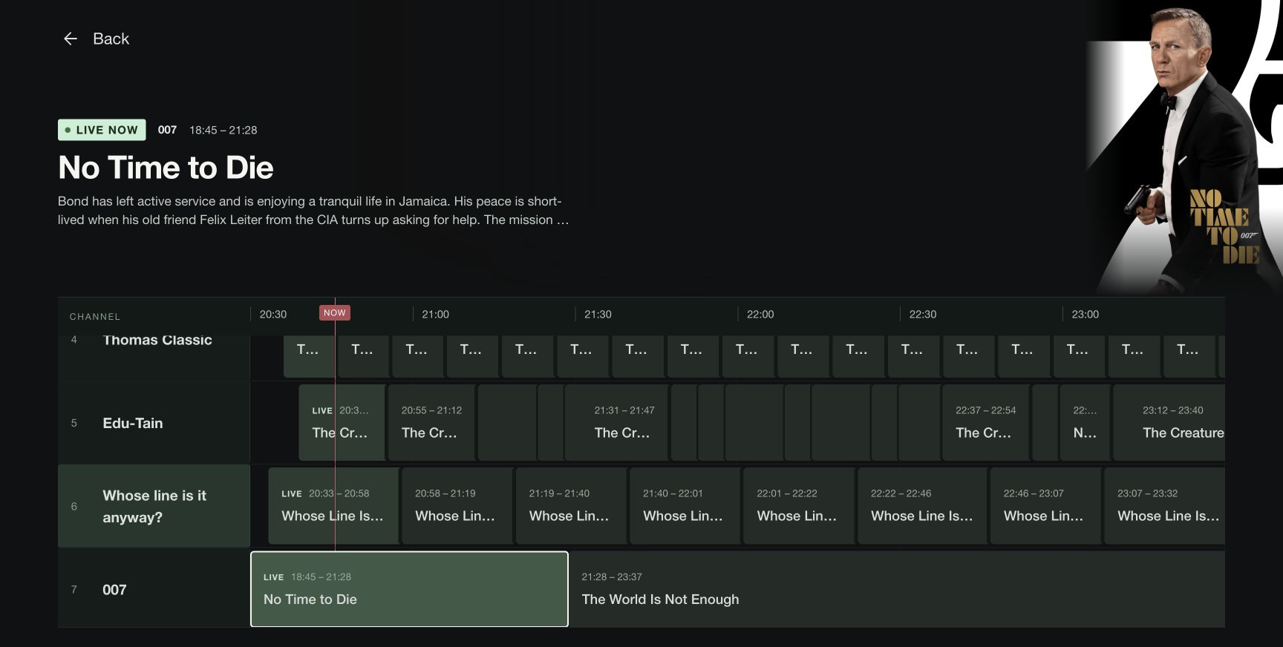This screenshot has width=1283, height=647.
Task: Click the LIVE NOW badge
Action: (x=102, y=130)
